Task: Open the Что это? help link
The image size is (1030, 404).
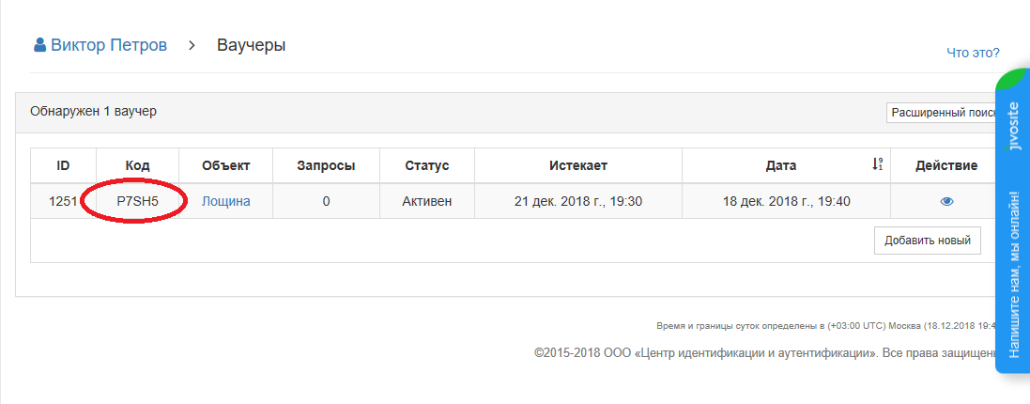Action: tap(973, 53)
